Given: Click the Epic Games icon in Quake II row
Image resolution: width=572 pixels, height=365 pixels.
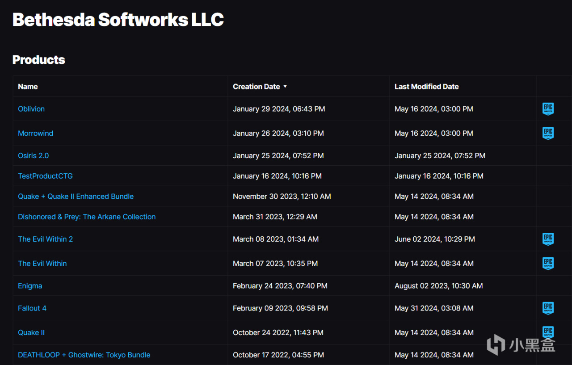Looking at the screenshot, I should [x=548, y=332].
